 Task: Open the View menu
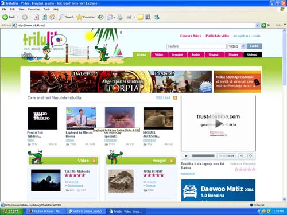[21, 9]
